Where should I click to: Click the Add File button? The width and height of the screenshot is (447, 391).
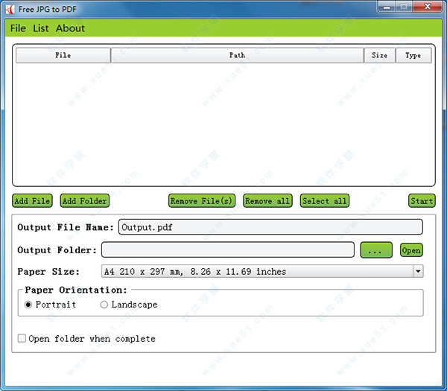(32, 201)
